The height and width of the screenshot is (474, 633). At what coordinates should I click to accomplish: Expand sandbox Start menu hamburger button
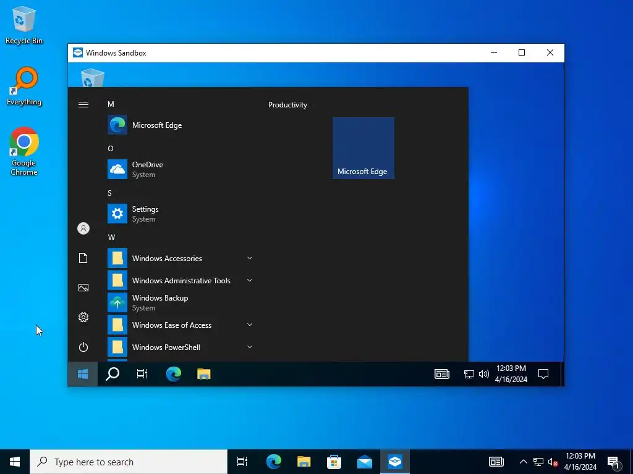pos(83,105)
